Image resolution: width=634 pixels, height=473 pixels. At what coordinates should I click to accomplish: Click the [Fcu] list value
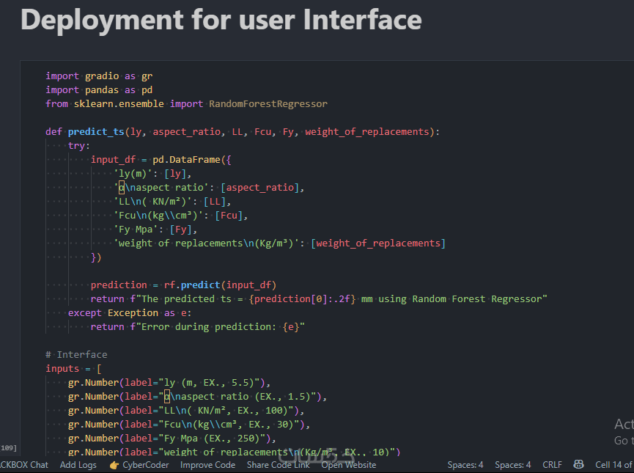(x=229, y=216)
